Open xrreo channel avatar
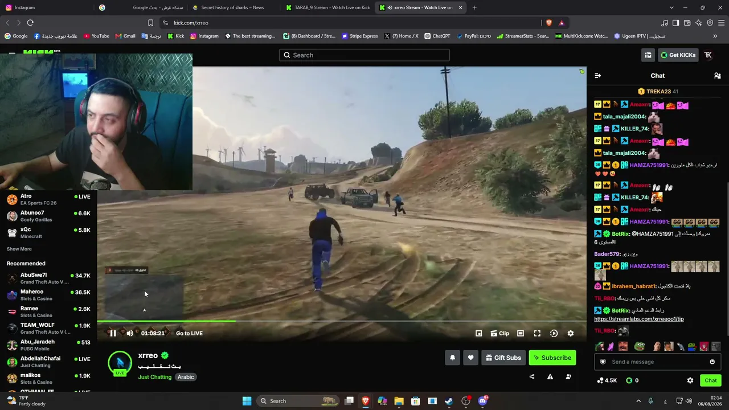 tap(120, 363)
